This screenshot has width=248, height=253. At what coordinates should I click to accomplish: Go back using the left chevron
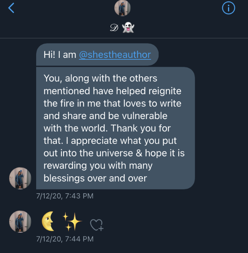[x=11, y=8]
